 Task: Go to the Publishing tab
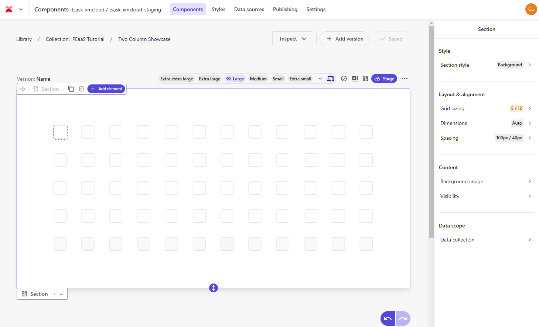pyautogui.click(x=285, y=9)
